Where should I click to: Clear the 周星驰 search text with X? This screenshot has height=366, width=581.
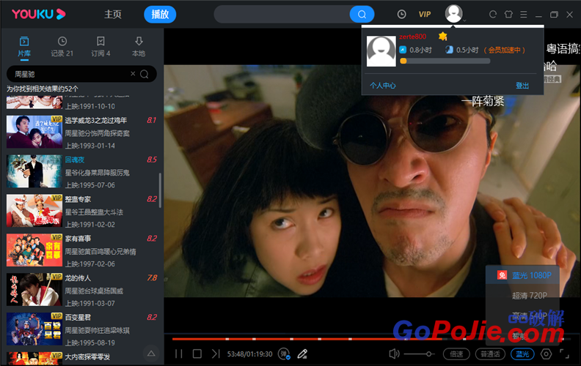[x=133, y=74]
